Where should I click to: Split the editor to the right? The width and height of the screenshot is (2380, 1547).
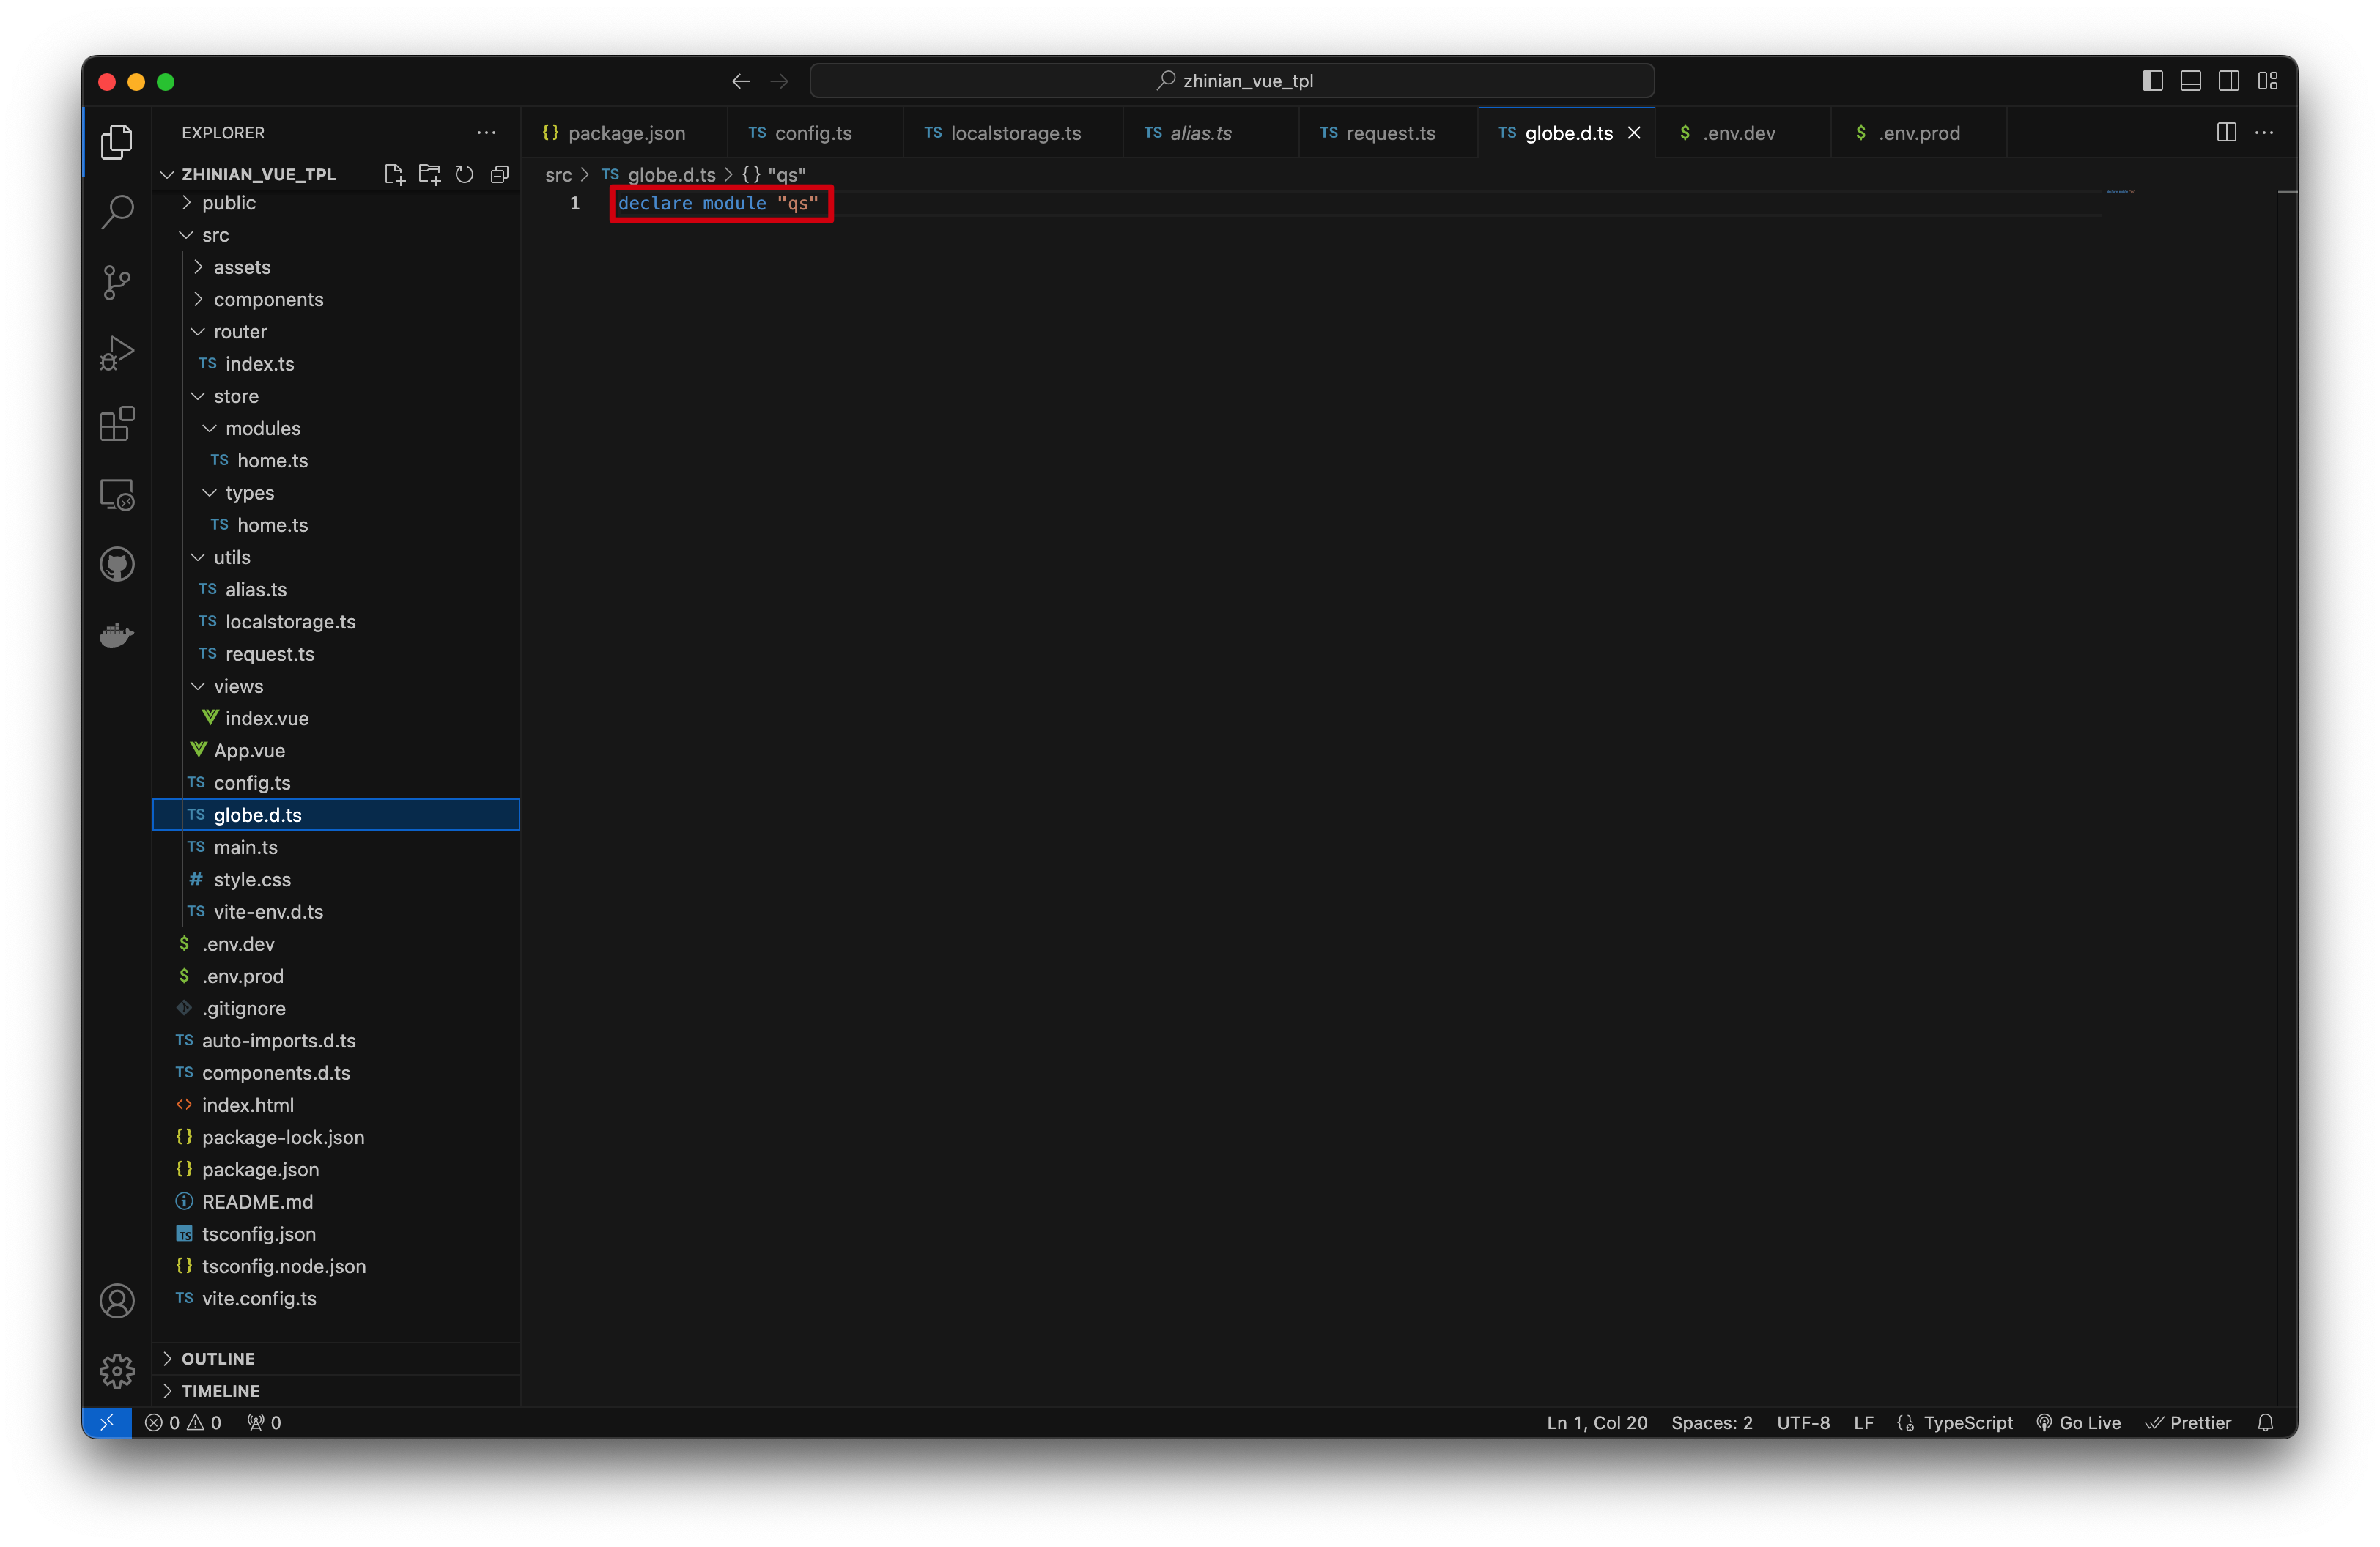coord(2226,133)
